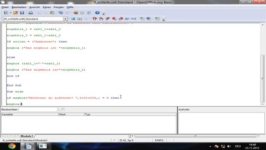Click the previous-tab navigation arrow
This screenshot has width=266, height=150.
pos(7,136)
